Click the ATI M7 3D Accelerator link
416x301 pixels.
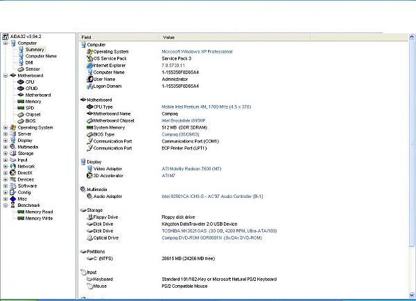point(168,176)
